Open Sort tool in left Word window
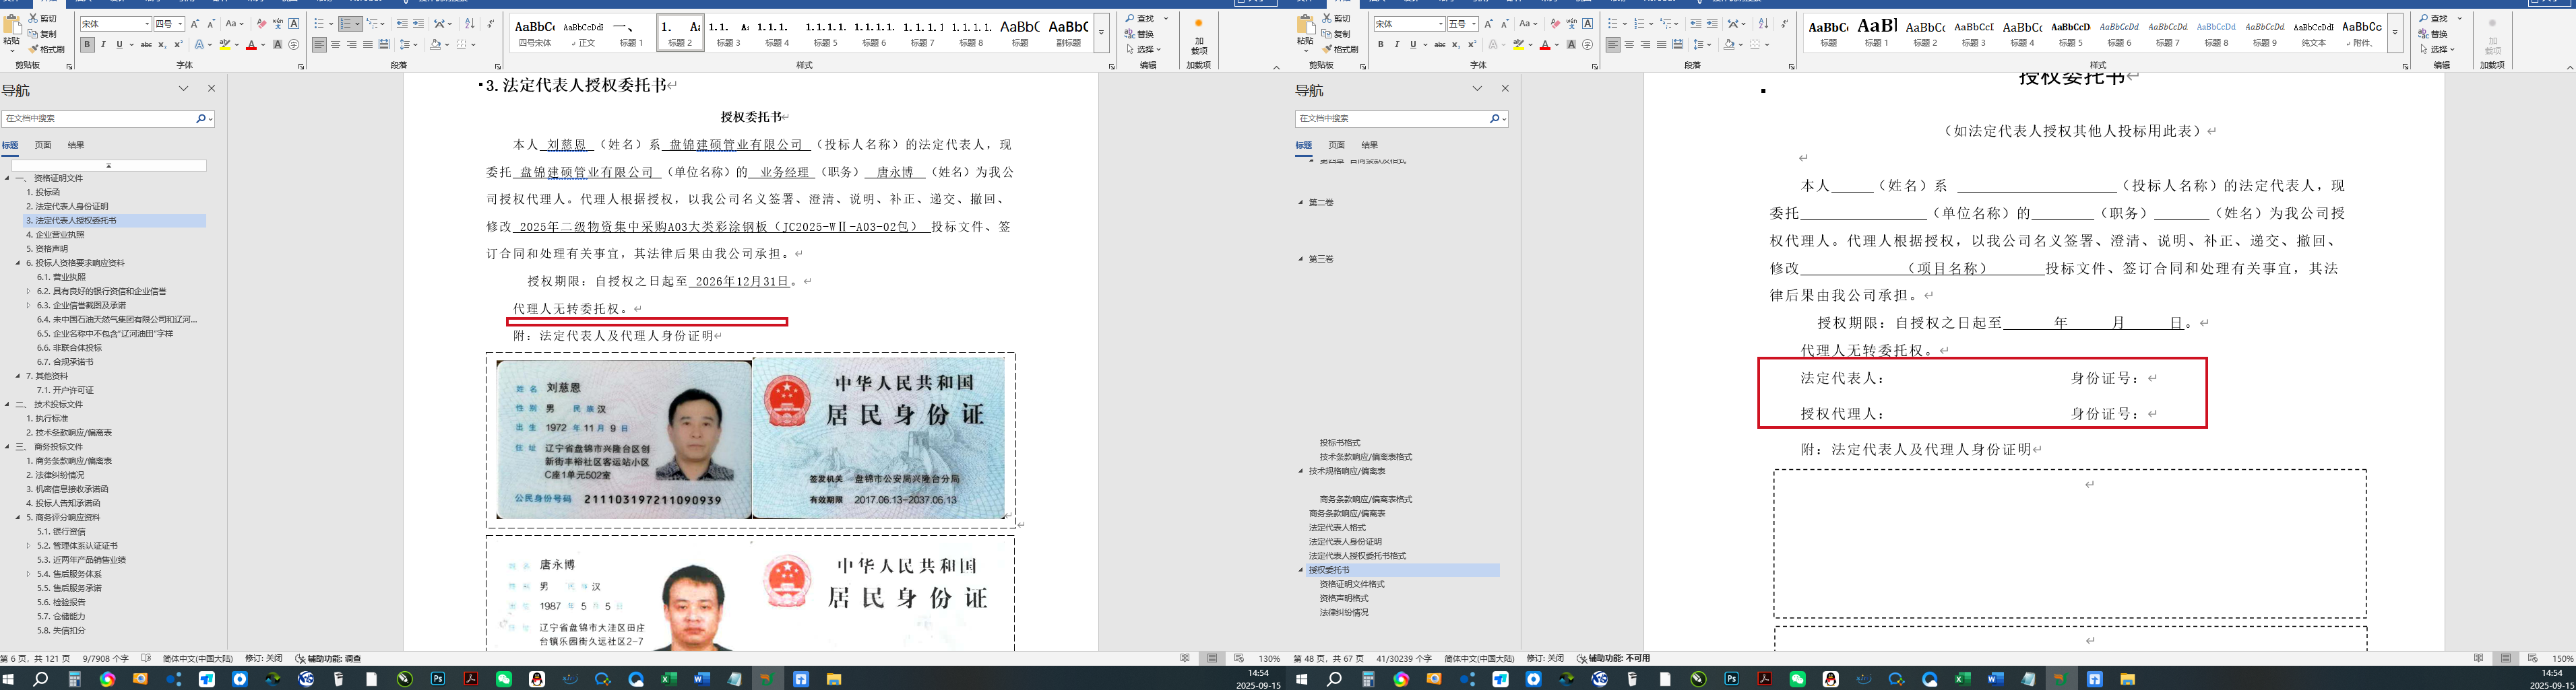2576x690 pixels. pyautogui.click(x=469, y=24)
